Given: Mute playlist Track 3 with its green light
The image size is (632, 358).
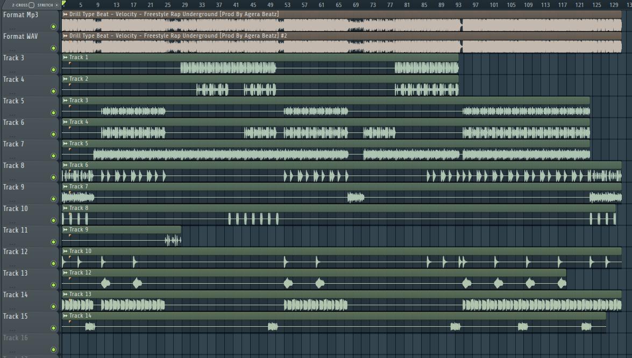Looking at the screenshot, I should pos(54,70).
